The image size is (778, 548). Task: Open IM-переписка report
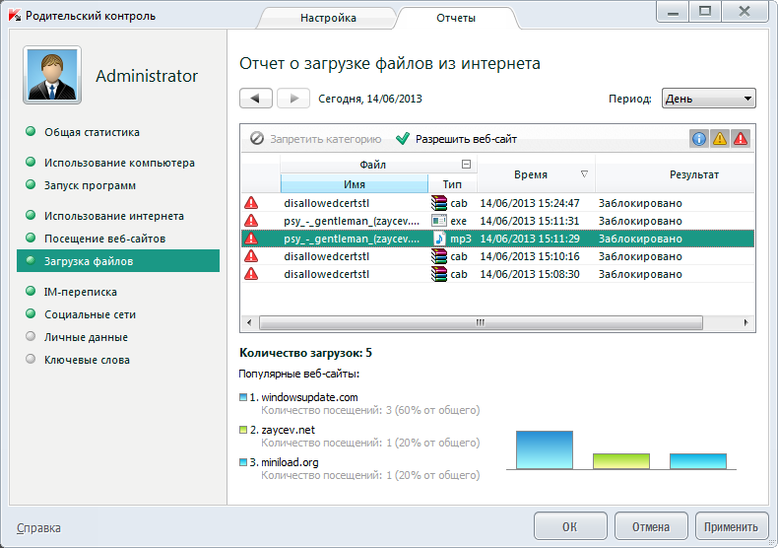click(x=81, y=292)
